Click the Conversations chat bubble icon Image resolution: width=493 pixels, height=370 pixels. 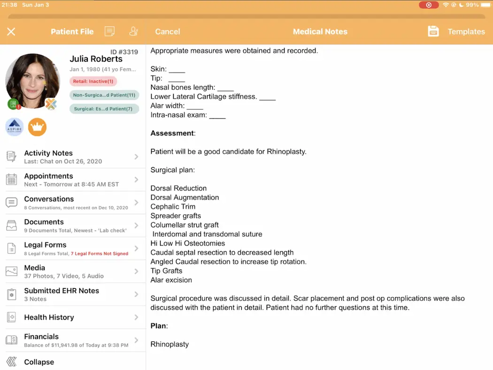coord(10,202)
